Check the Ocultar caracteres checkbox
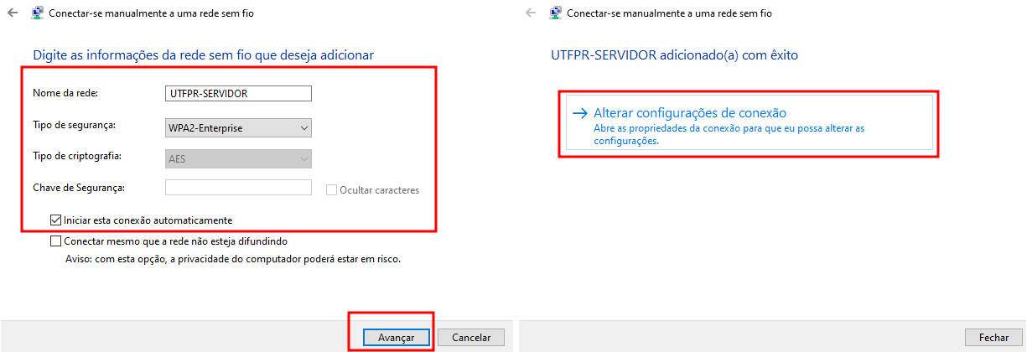 [x=332, y=189]
